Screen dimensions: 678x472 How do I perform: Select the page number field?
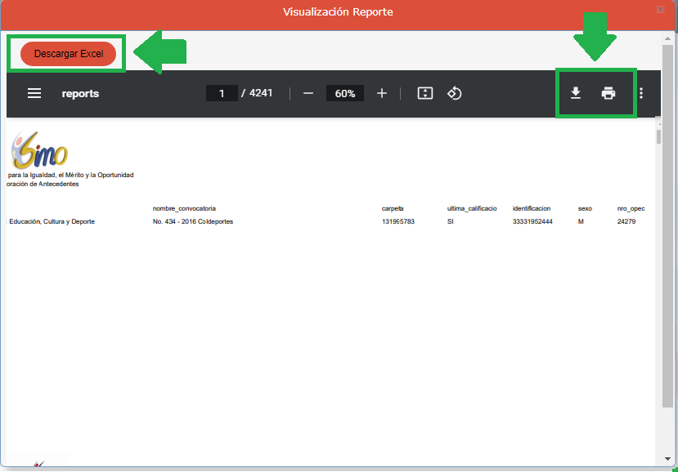pyautogui.click(x=222, y=93)
